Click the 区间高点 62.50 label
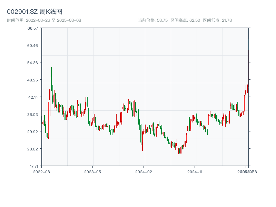The height and width of the screenshot is (207, 276). coord(185,20)
